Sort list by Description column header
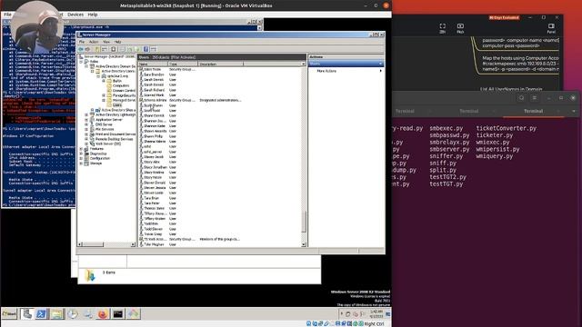Viewport: 582px width, 327px height. pyautogui.click(x=220, y=64)
